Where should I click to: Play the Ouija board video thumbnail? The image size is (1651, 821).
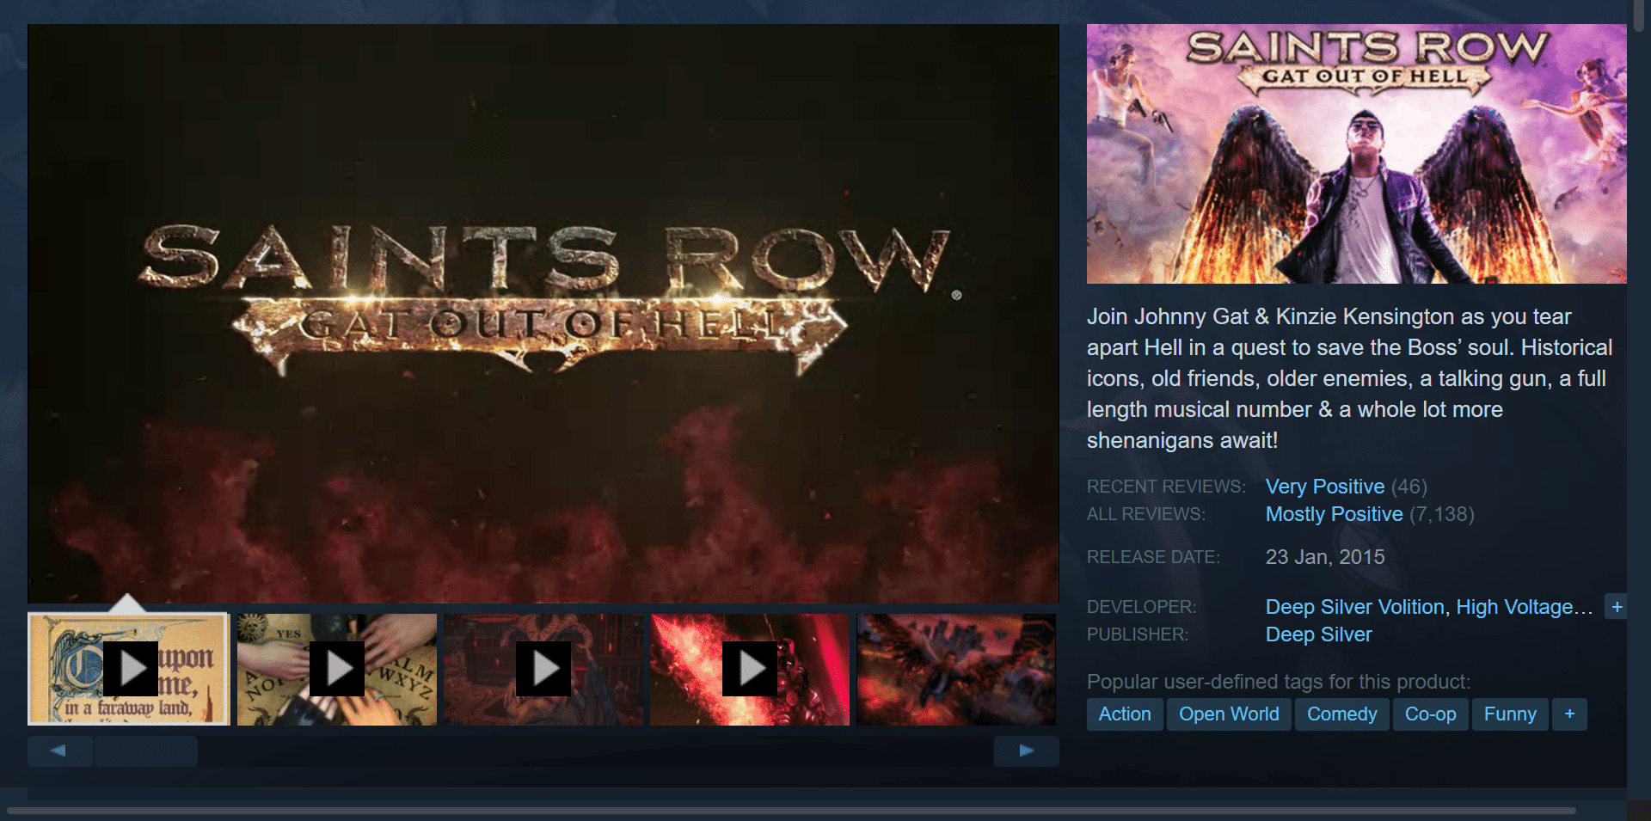337,669
